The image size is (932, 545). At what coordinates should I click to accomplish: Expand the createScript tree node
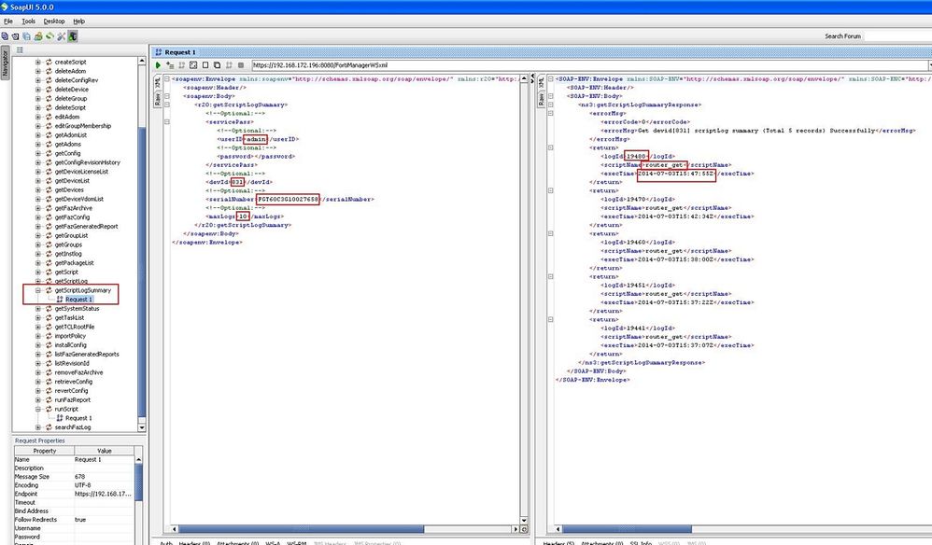coord(38,63)
